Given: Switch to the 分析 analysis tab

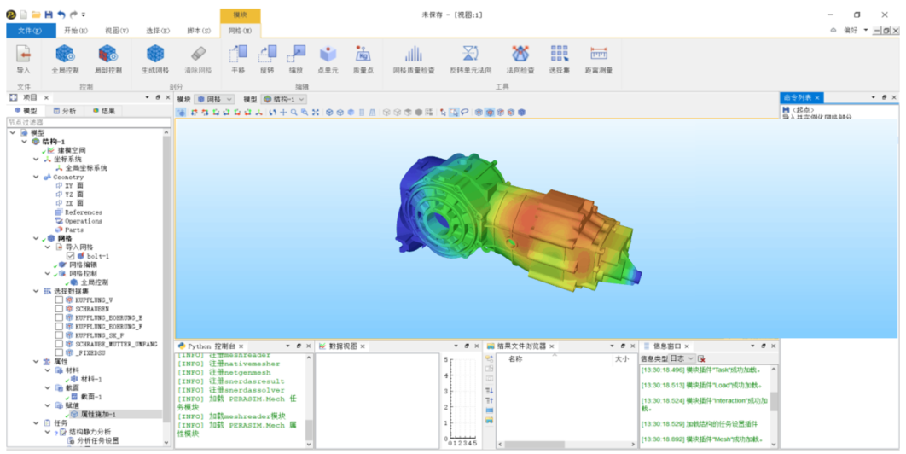Looking at the screenshot, I should coord(65,111).
